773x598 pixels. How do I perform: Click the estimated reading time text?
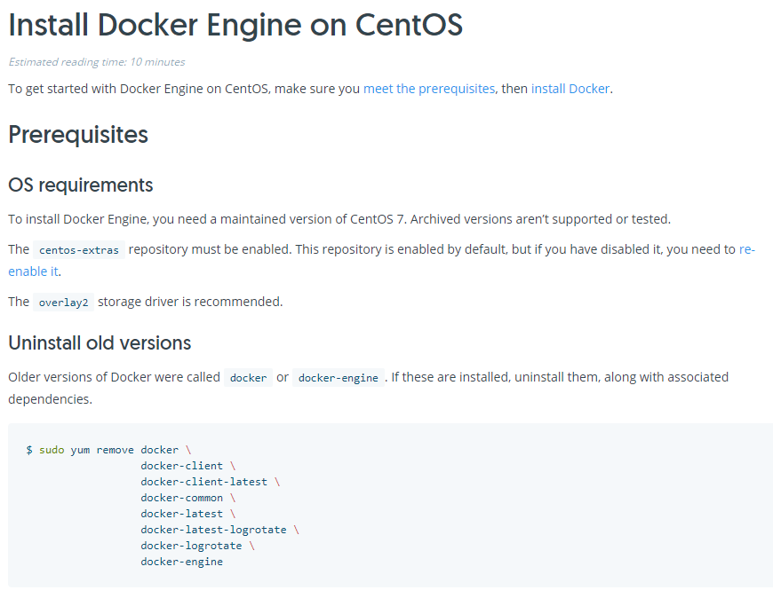(x=97, y=62)
